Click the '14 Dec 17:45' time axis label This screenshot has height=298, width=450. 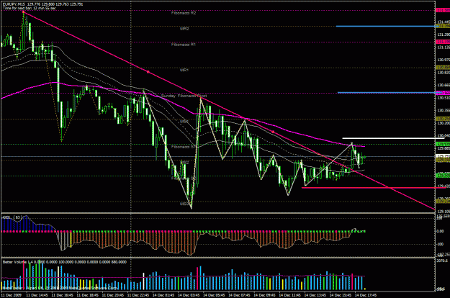coord(366,295)
